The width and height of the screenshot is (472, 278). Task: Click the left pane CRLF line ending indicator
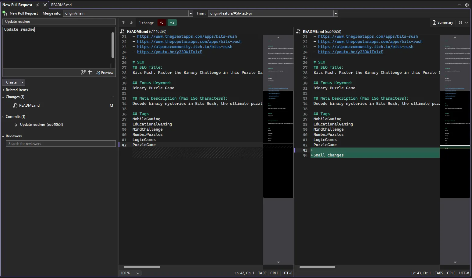click(274, 273)
